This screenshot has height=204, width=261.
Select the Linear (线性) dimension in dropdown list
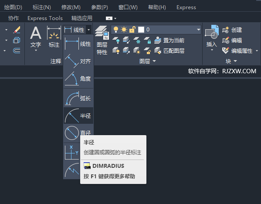point(78,44)
